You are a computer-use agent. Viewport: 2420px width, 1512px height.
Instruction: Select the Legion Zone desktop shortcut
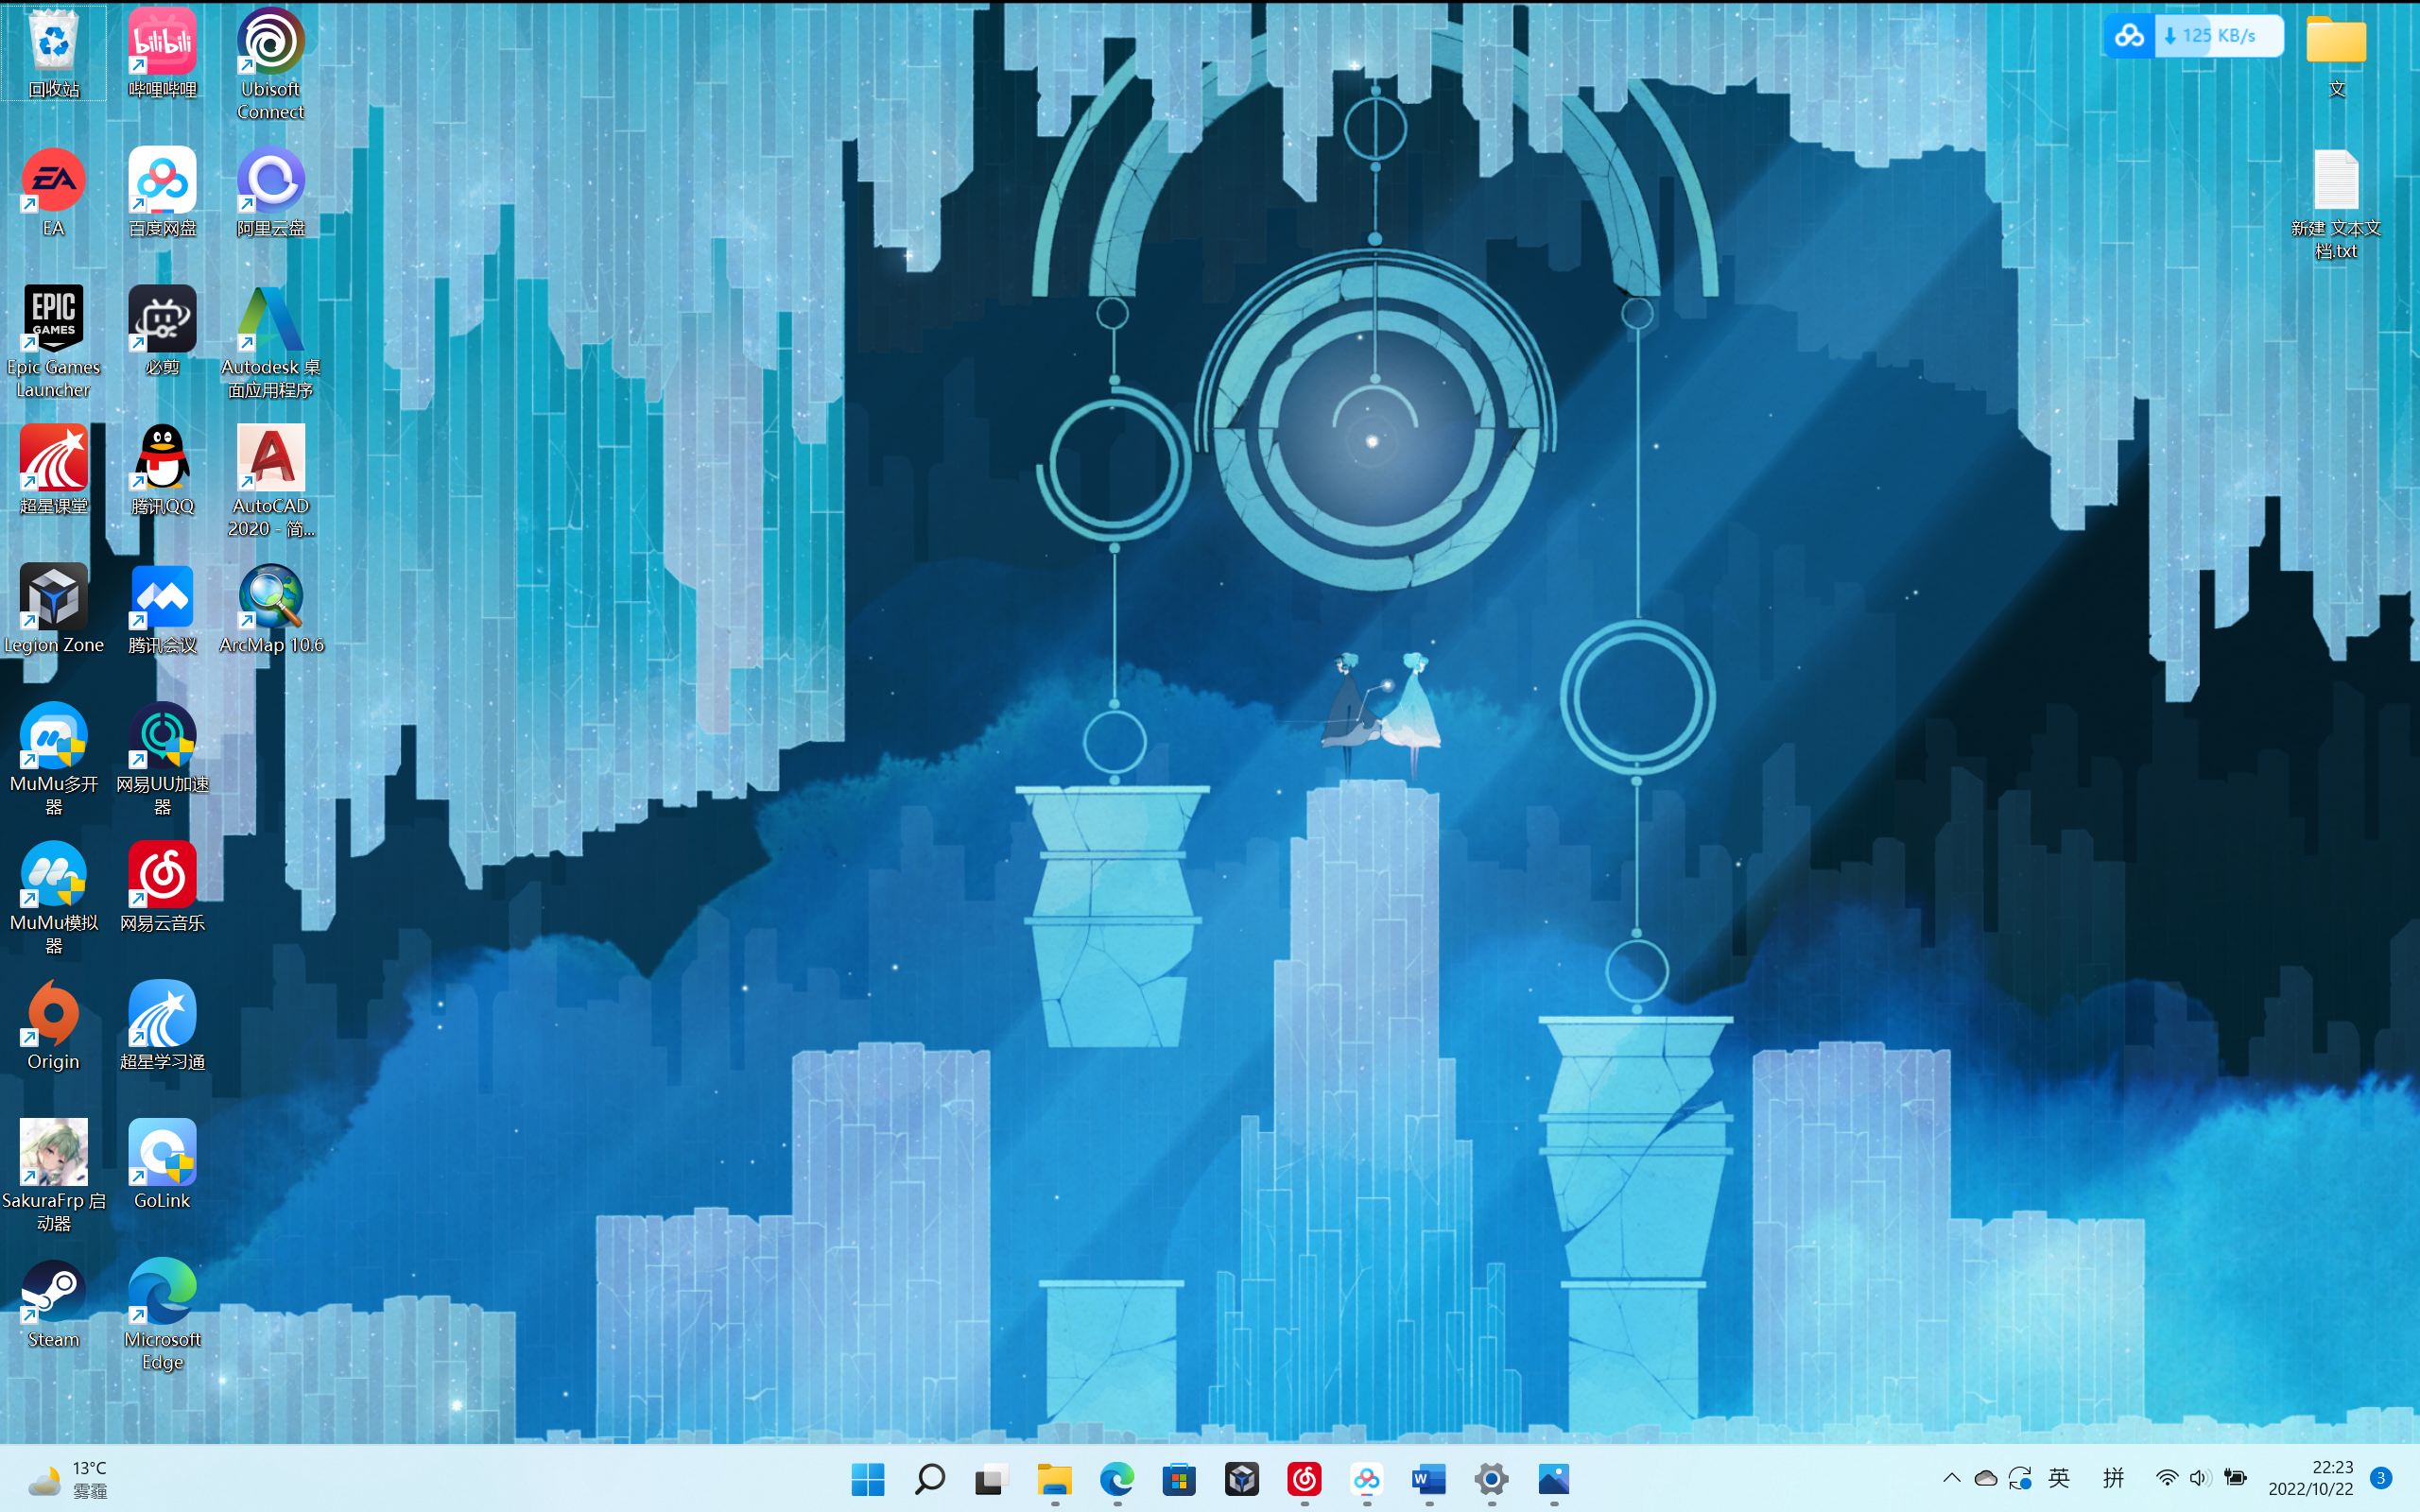point(54,598)
